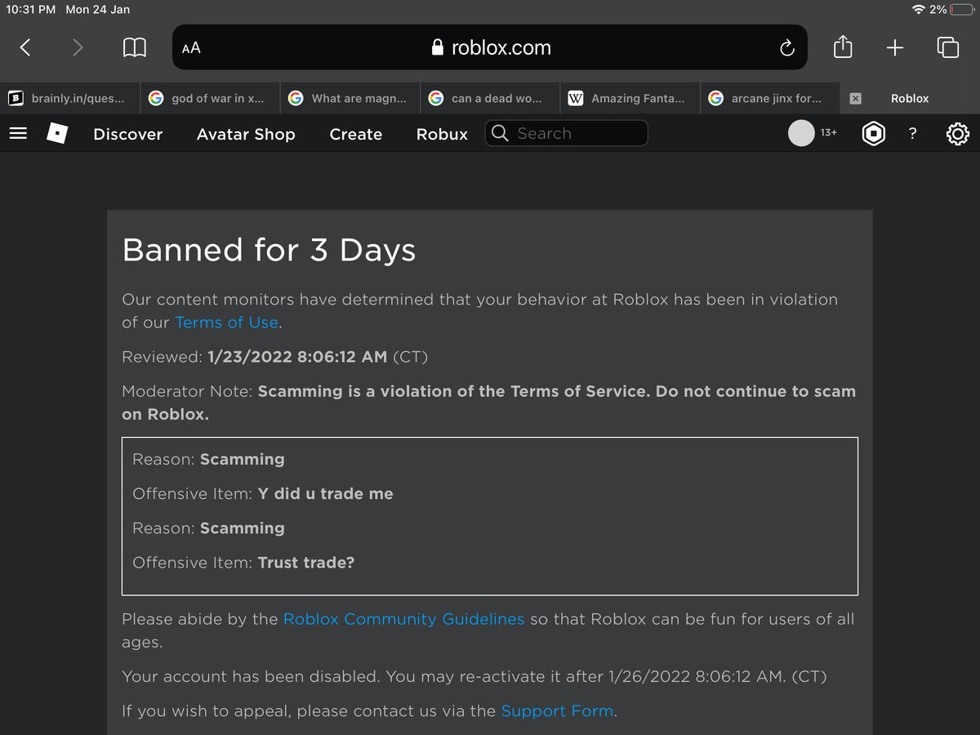
Task: Switch to the Amazing Fanta... tab
Action: [629, 98]
